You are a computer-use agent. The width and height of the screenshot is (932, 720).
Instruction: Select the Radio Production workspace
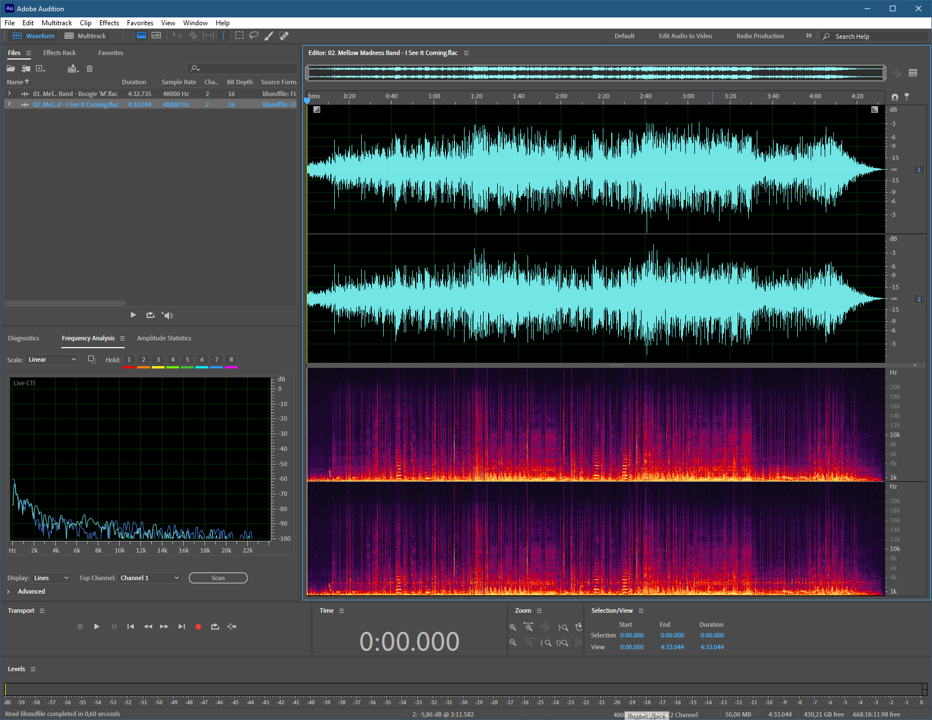click(x=760, y=36)
